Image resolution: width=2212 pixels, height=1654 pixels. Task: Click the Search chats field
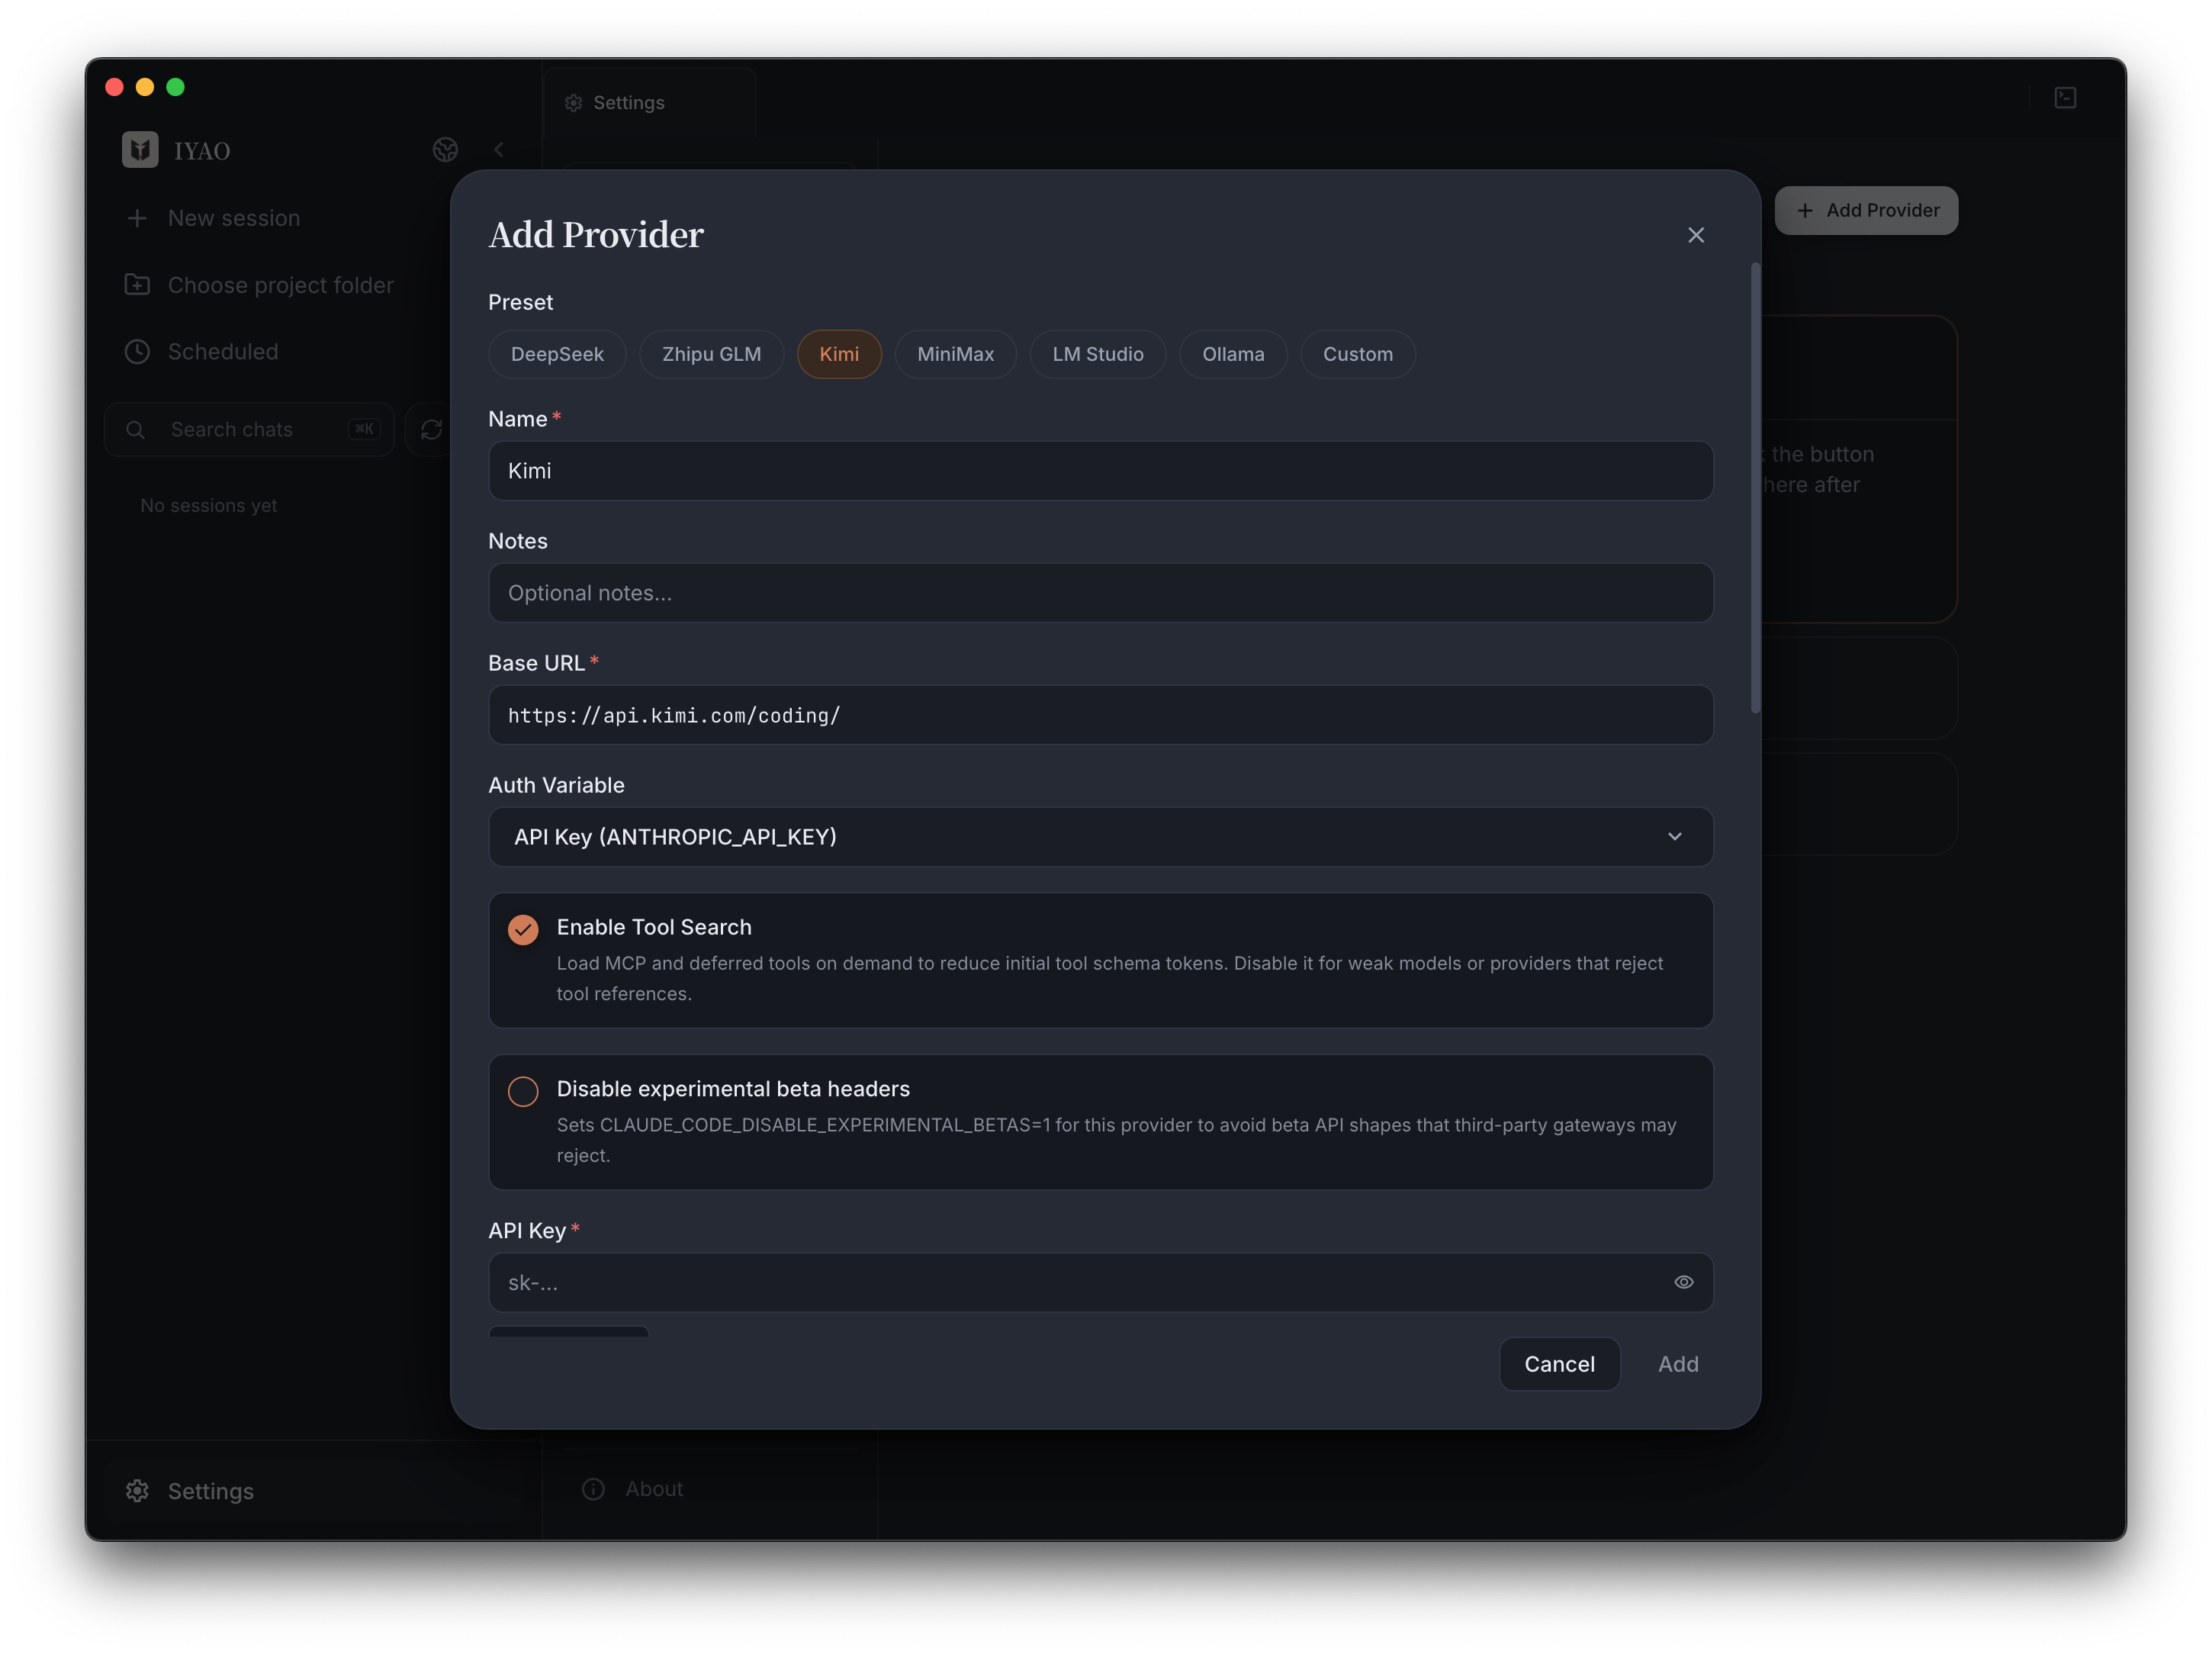tap(250, 429)
